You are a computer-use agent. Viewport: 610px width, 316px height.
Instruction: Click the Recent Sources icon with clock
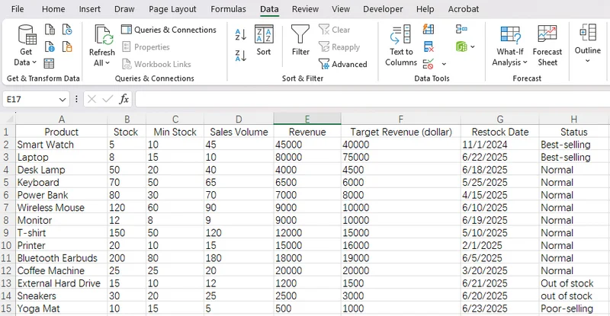pyautogui.click(x=67, y=30)
